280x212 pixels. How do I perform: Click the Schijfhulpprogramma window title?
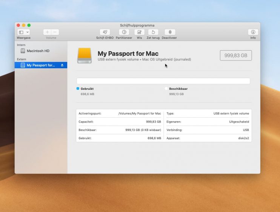pyautogui.click(x=137, y=25)
